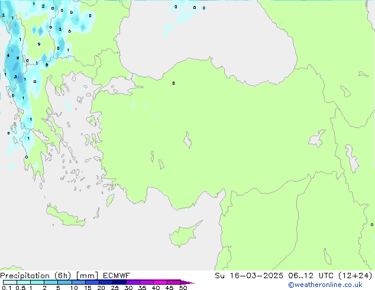Click the '3' precipitation value on map
This screenshot has height=290, width=375.
pos(15,77)
